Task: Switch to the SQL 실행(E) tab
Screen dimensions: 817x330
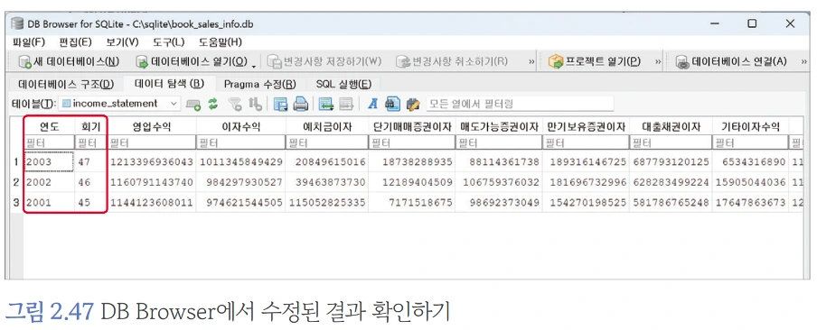Action: coord(343,84)
